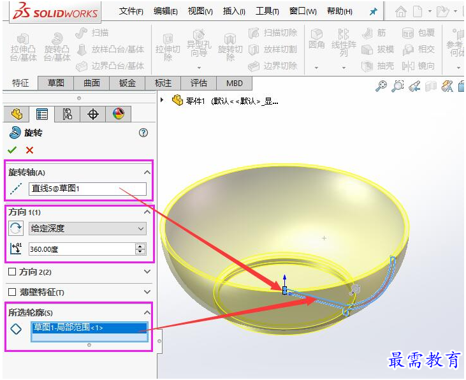Select the Swept Boss (扫描) tool
The image size is (466, 380).
[92, 33]
